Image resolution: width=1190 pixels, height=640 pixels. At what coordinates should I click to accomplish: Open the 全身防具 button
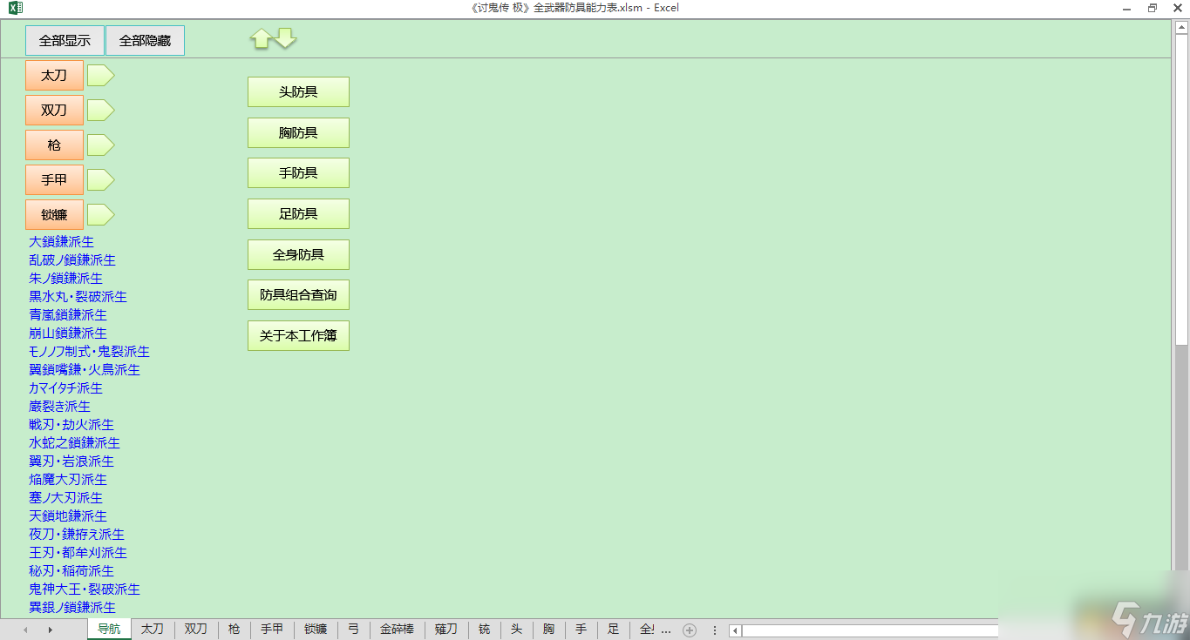click(x=298, y=254)
